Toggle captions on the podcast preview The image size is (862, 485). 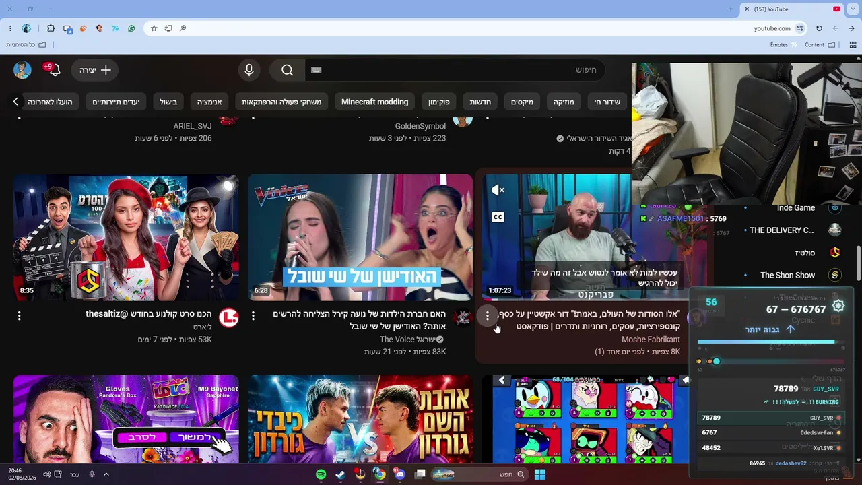pyautogui.click(x=498, y=217)
